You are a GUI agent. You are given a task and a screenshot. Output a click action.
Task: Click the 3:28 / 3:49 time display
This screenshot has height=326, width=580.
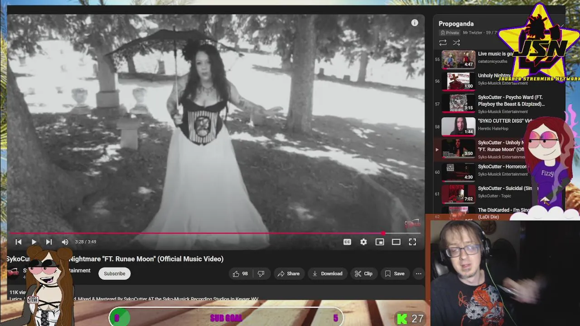(x=86, y=242)
